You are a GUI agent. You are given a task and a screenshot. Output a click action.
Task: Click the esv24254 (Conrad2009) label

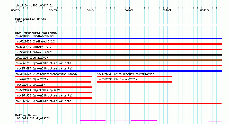tap(32, 58)
